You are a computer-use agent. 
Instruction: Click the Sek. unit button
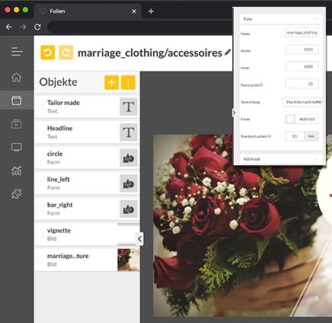311,136
